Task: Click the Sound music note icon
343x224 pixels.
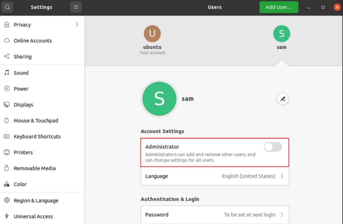Action: click(7, 73)
